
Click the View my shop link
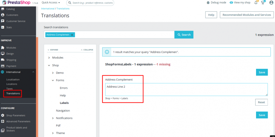(x=242, y=2)
